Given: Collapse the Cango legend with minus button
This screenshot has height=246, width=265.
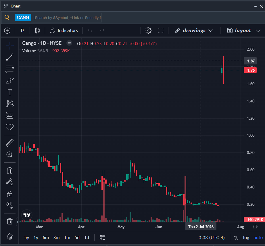Looking at the screenshot, I should pyautogui.click(x=69, y=43).
